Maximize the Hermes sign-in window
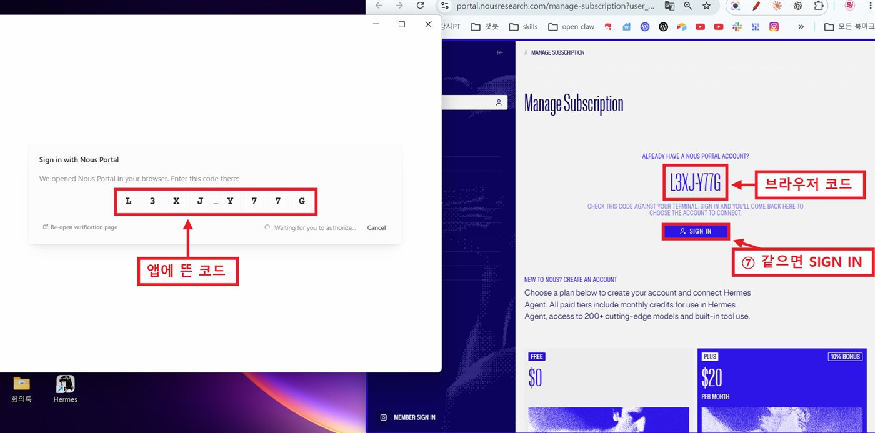The image size is (875, 433). tap(401, 24)
